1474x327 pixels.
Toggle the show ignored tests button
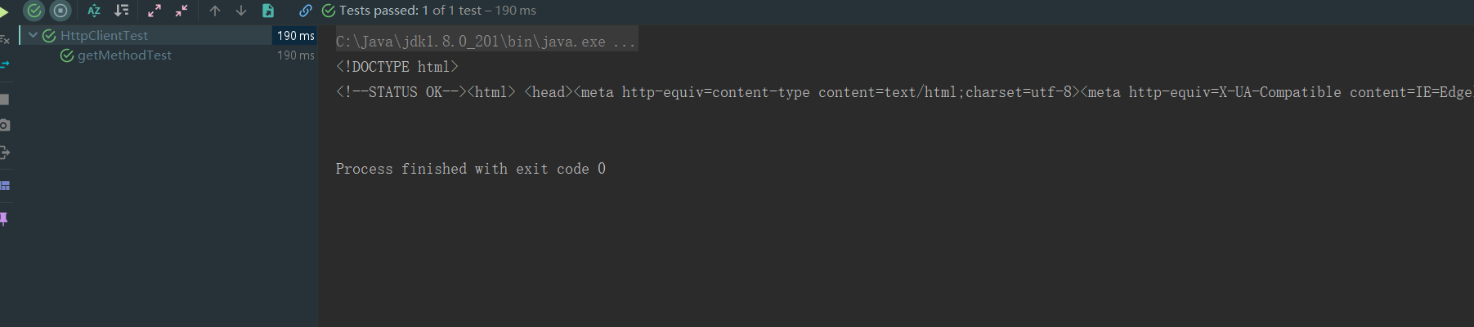tap(60, 11)
